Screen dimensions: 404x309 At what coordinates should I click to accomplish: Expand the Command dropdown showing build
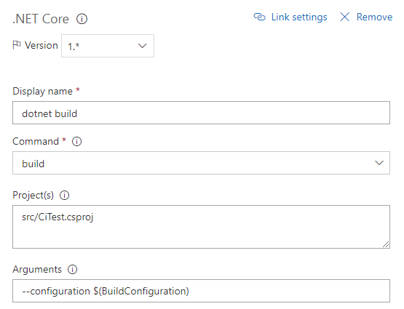[x=201, y=163]
